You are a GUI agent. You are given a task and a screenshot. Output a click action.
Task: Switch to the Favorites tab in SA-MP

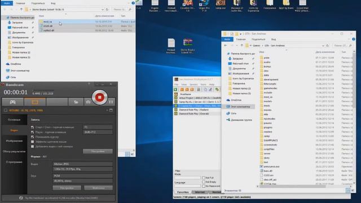tap(183, 192)
